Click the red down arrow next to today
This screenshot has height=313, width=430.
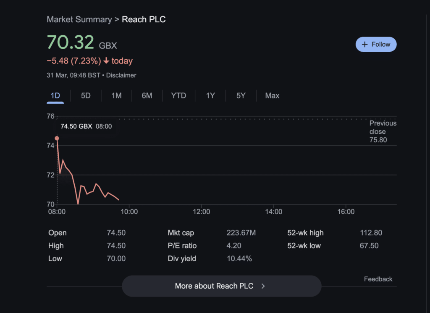pyautogui.click(x=106, y=61)
